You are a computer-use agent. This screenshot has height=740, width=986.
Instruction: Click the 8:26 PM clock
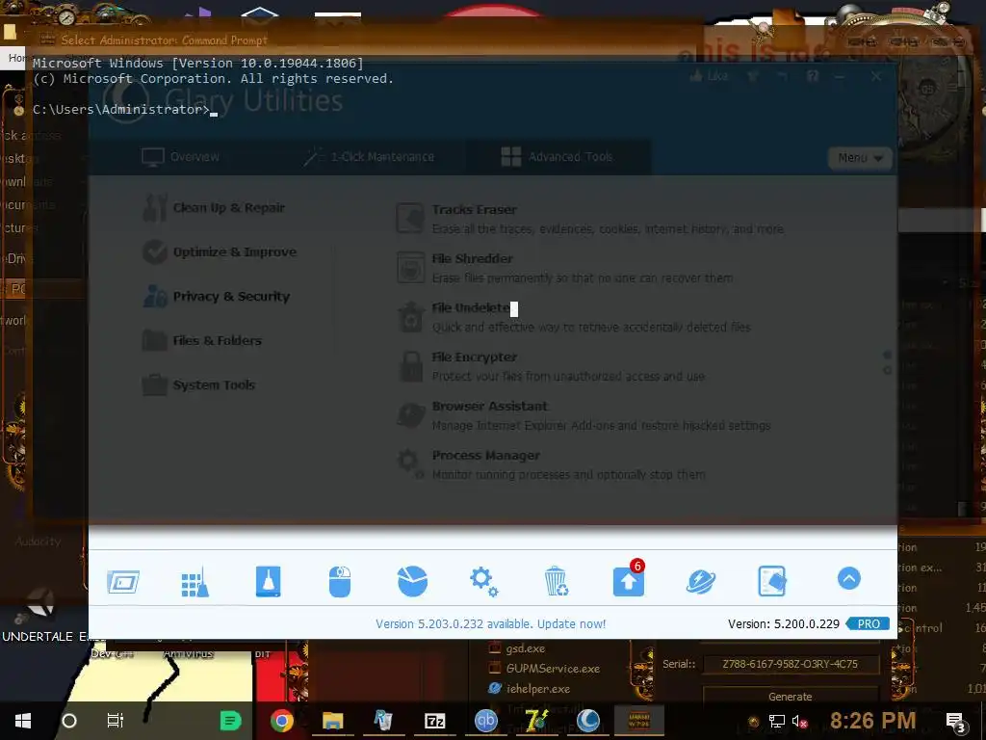pos(872,721)
